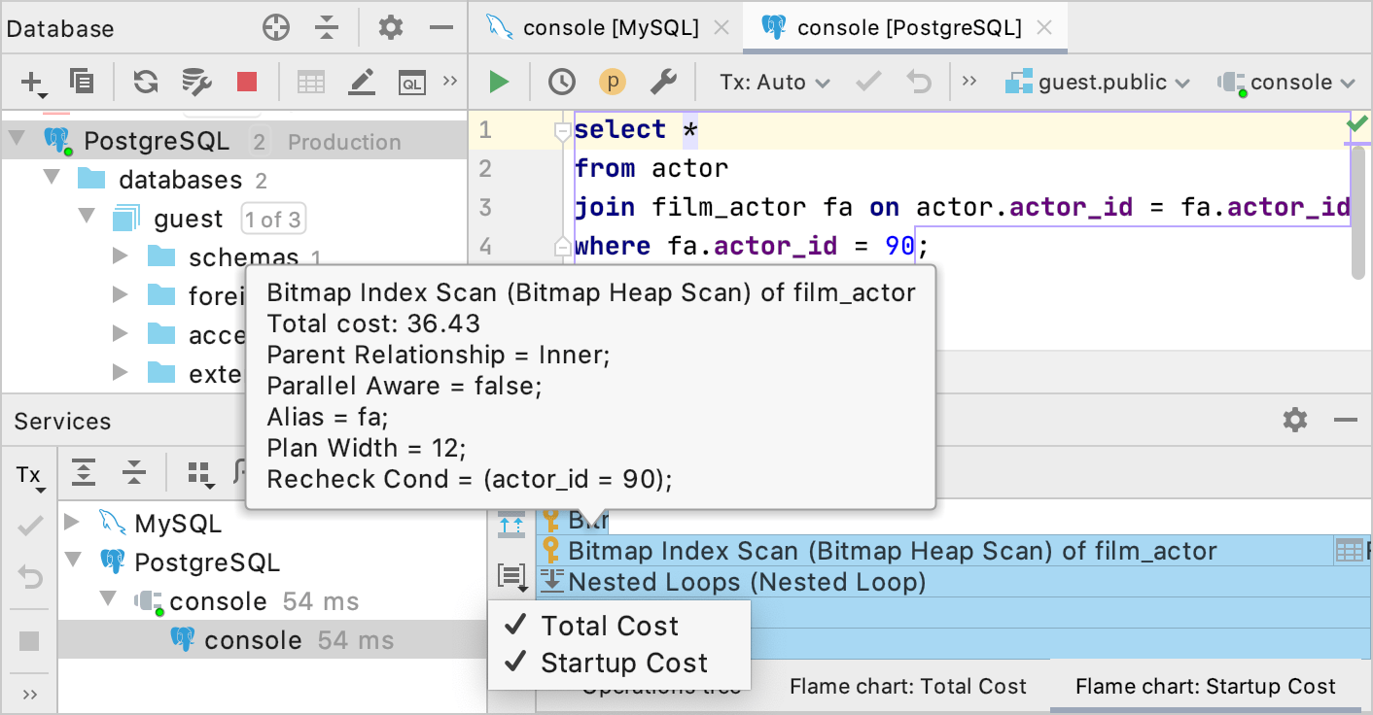
Task: Collapse the databases folder in the tree
Action: pos(53,180)
